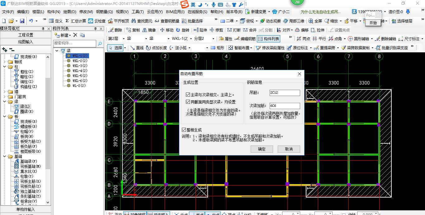Activate 批量选择 batch select
425x215 pixels.
[x=192, y=21]
